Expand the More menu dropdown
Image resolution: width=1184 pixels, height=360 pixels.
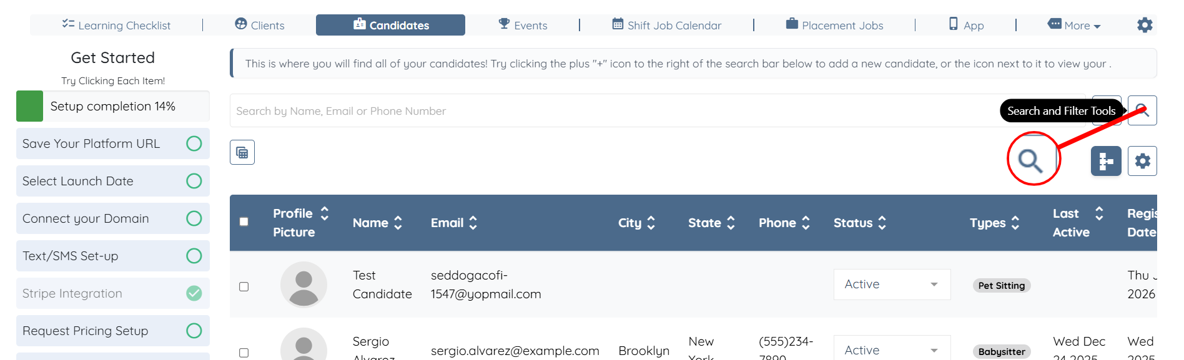(1075, 26)
